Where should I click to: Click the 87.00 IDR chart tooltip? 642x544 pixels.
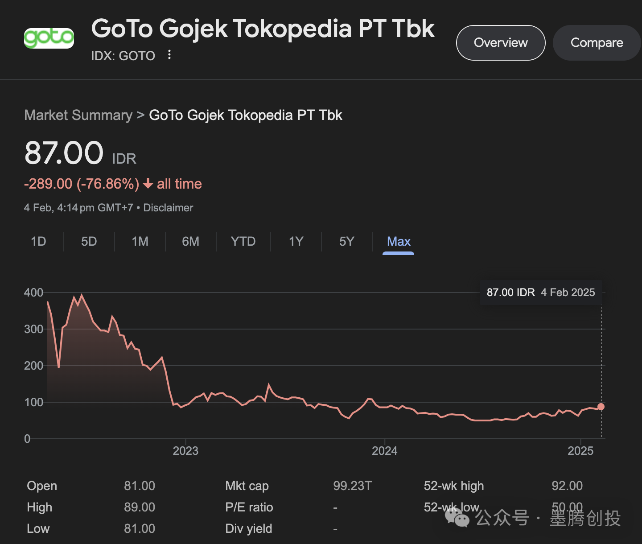(540, 293)
